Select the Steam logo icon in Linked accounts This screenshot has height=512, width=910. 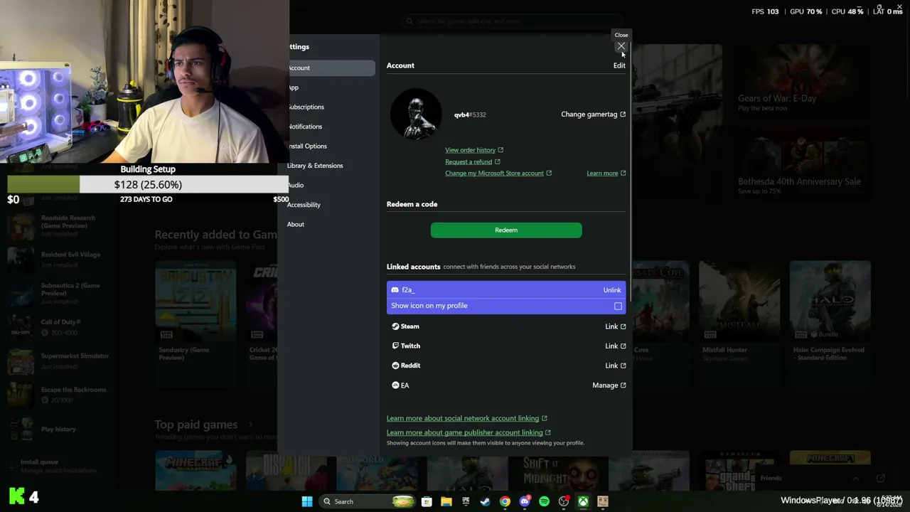point(395,326)
